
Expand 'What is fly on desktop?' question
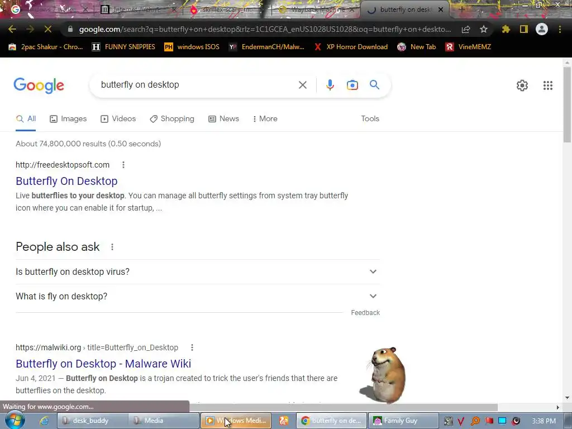(x=197, y=296)
